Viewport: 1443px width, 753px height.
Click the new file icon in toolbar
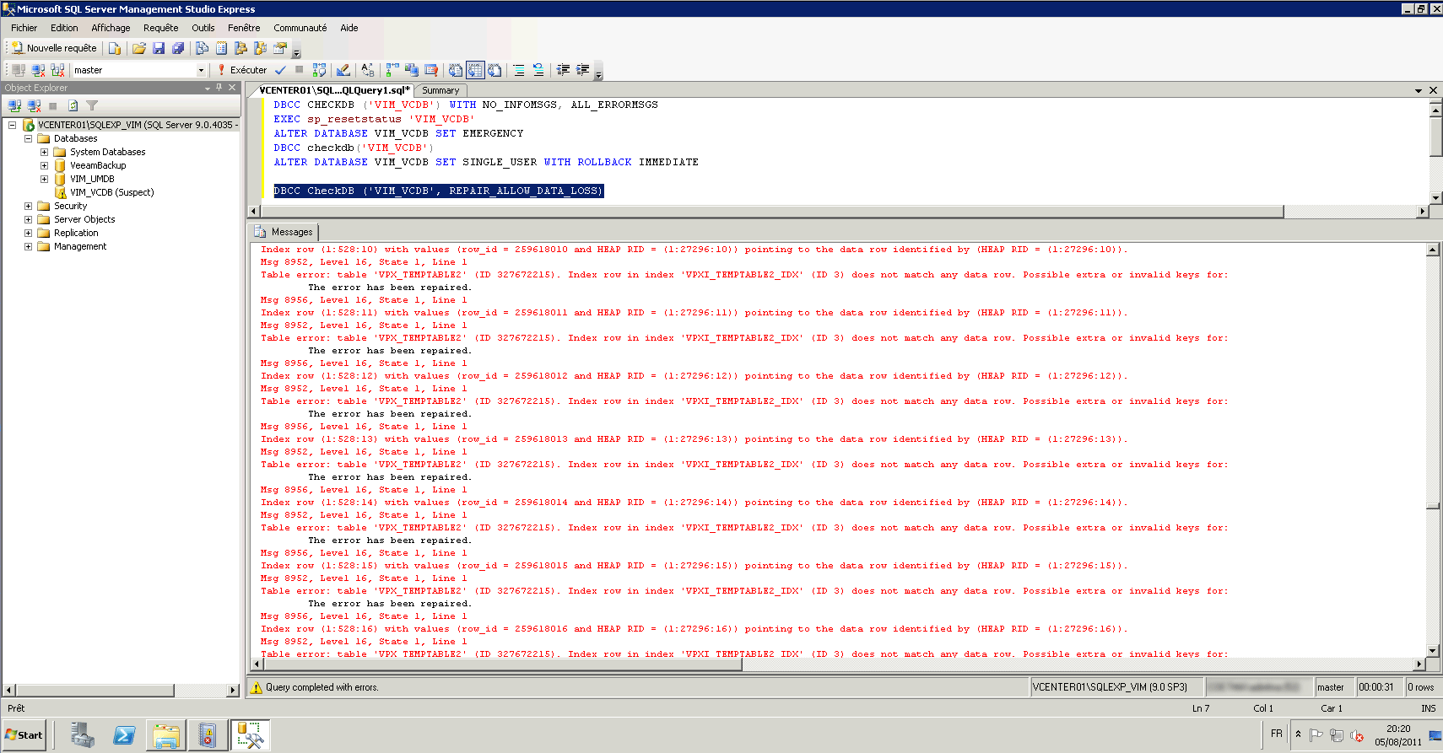click(115, 48)
